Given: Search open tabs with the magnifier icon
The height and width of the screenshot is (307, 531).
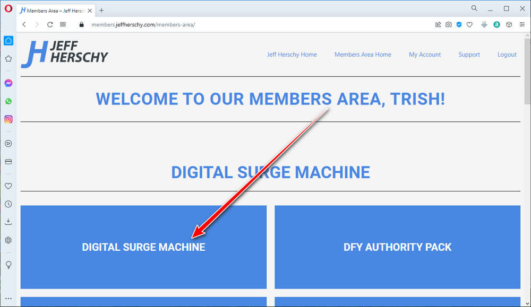Looking at the screenshot, I should tap(474, 8).
